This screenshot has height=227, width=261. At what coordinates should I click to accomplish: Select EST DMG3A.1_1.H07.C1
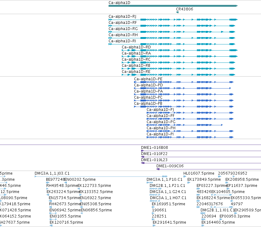(x=155, y=201)
